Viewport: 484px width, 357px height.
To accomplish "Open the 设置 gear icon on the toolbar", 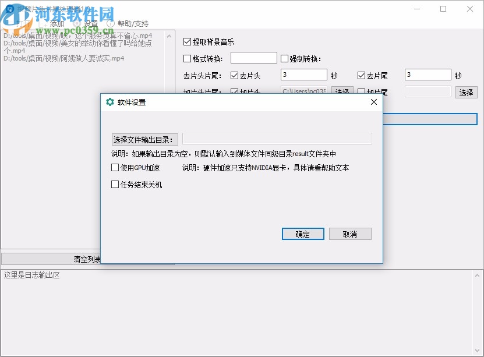I will [x=77, y=23].
